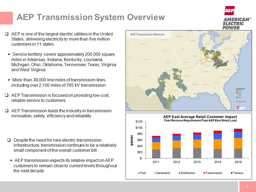Click the 'AEP Transmission Network' map heading
Viewport: 256px width, 192px height.
coord(147,34)
